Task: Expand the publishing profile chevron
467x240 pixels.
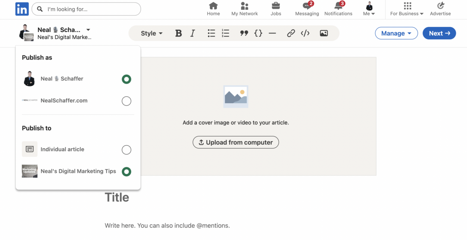Action: pyautogui.click(x=88, y=30)
